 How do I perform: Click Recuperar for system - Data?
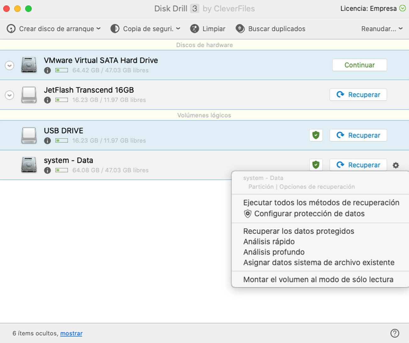click(x=358, y=165)
